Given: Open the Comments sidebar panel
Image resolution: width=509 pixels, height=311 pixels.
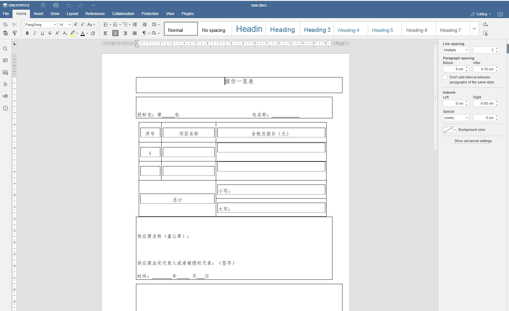Looking at the screenshot, I should click(x=5, y=61).
